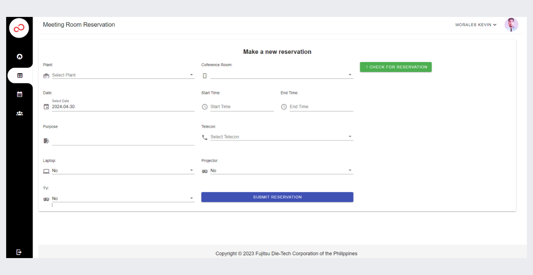
Task: Open the Laptop option dropdown
Action: (x=123, y=170)
